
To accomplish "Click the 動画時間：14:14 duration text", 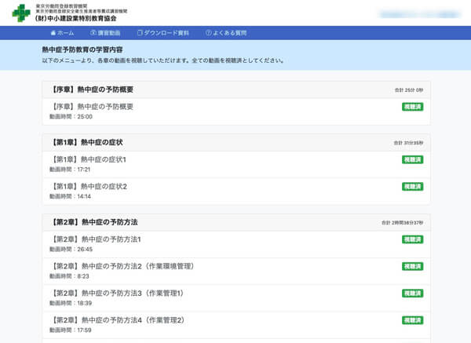I will coord(71,196).
